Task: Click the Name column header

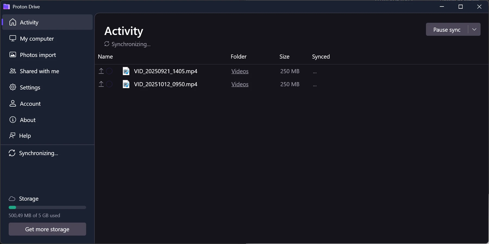Action: (x=105, y=57)
